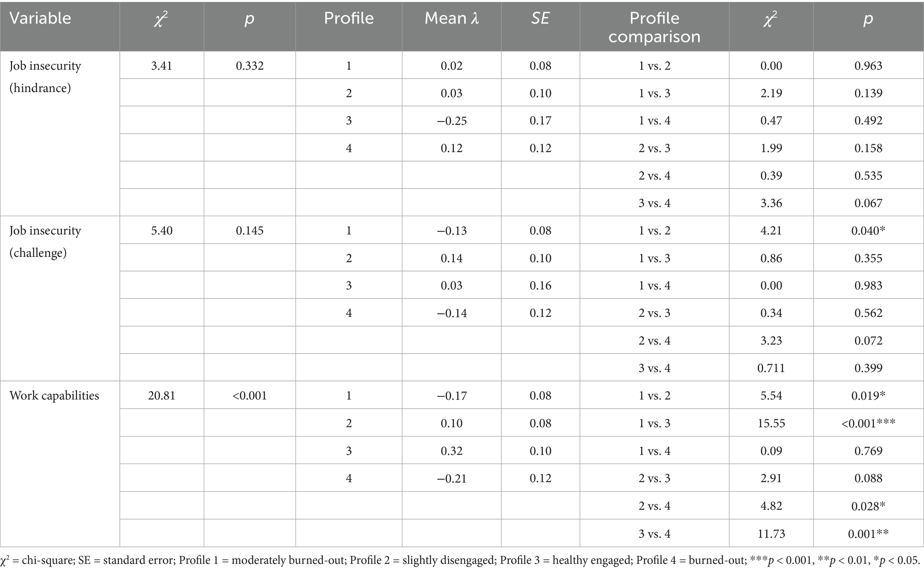Click the chi-square value 3.41
The image size is (924, 571).
162,66
